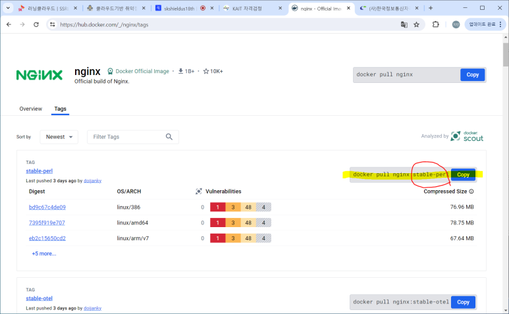Image resolution: width=509 pixels, height=314 pixels.
Task: Click the 1B+ downloads icon
Action: [x=181, y=71]
